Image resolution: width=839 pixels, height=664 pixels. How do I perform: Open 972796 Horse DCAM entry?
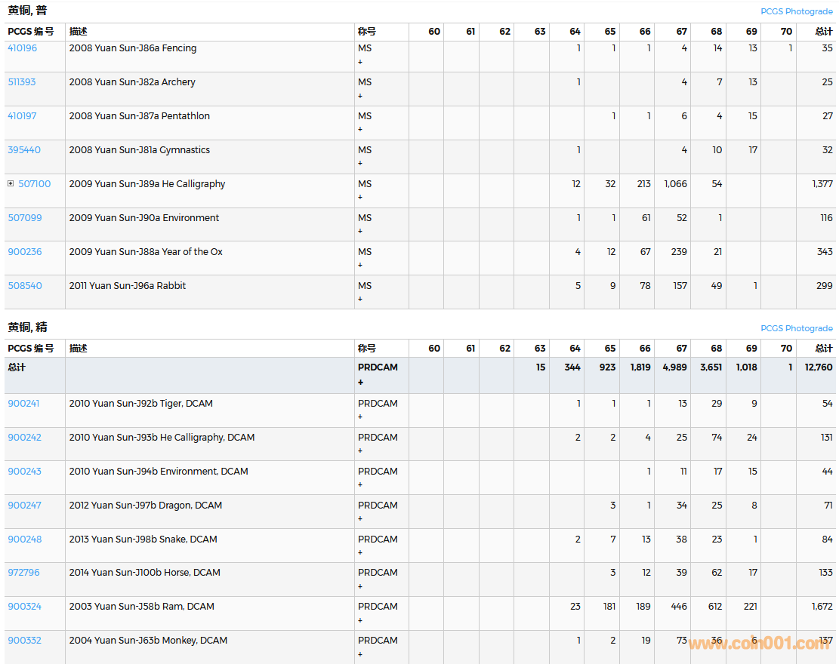click(23, 573)
